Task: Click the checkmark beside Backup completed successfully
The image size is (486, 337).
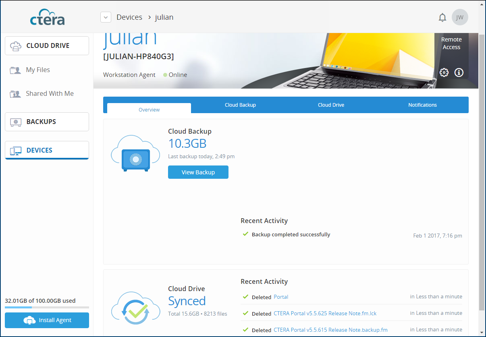Action: click(245, 234)
